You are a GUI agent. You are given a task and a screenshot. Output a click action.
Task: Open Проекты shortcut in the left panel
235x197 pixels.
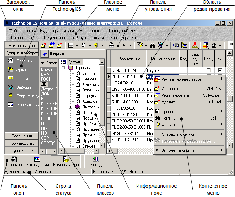20,61
